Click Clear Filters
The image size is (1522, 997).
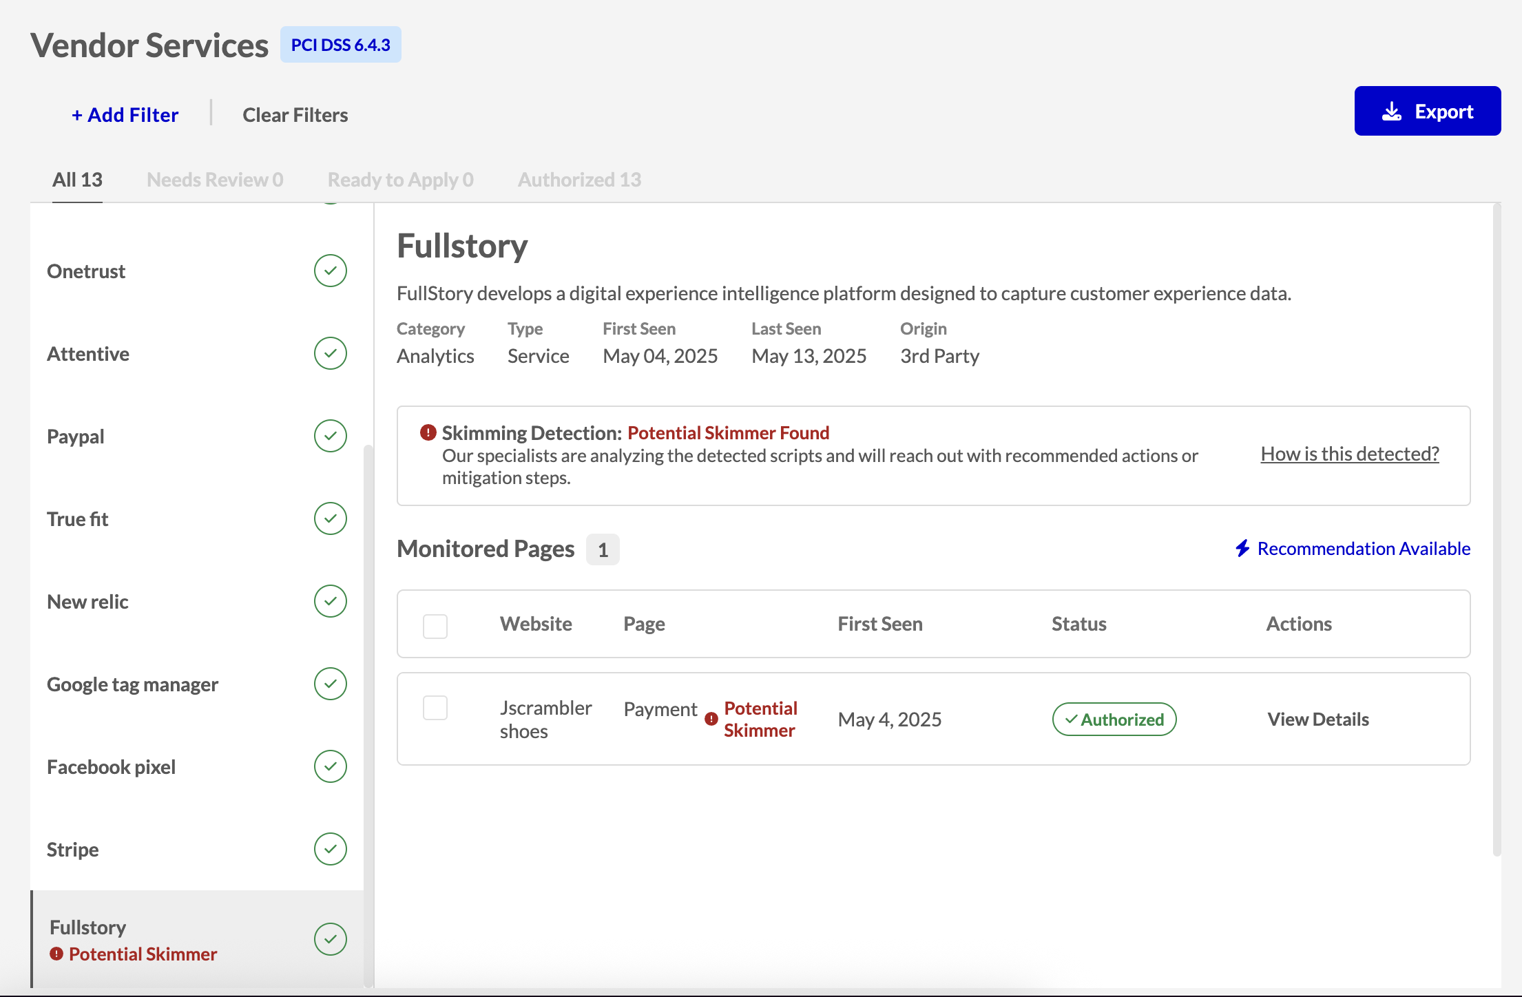point(295,115)
